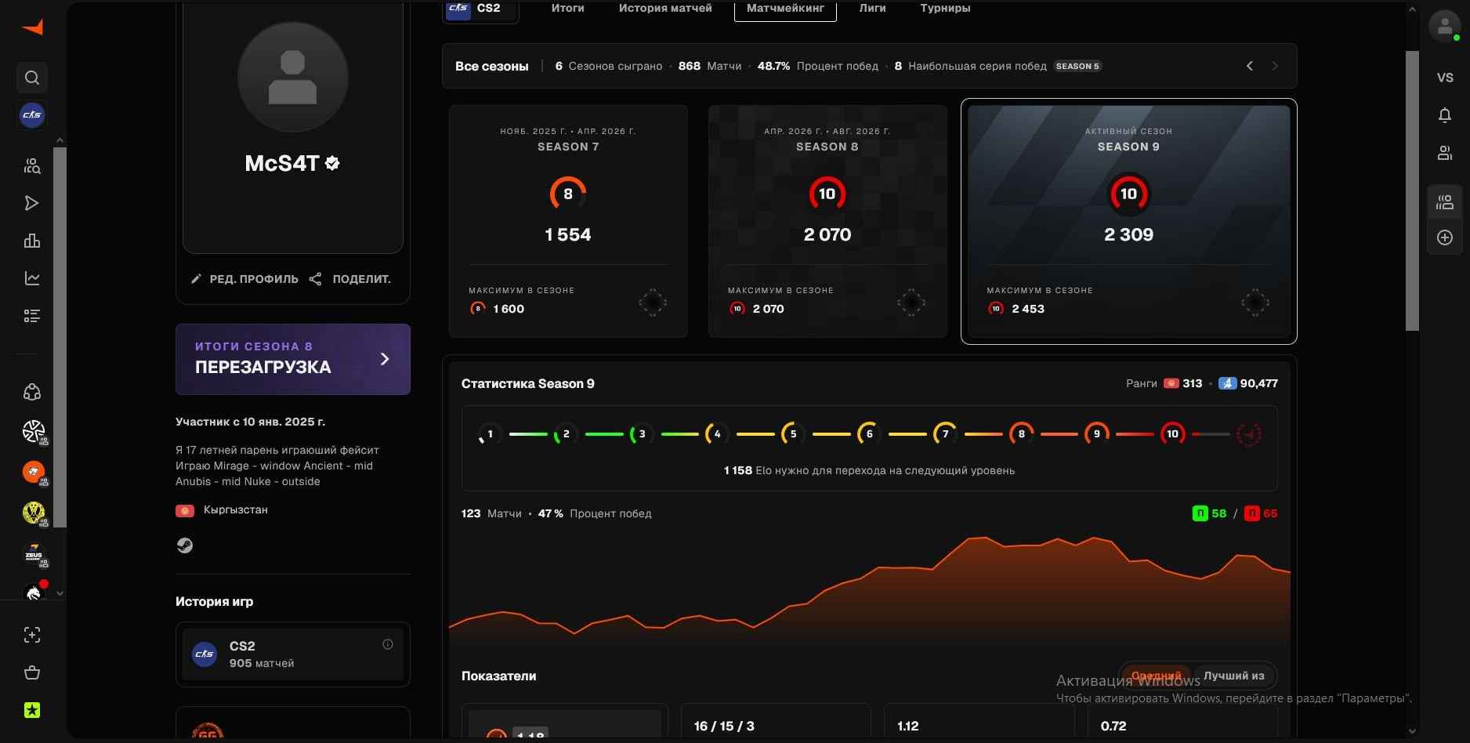Viewport: 1470px width, 743px height.
Task: Open the player finder icon in the sidebar
Action: tap(32, 165)
